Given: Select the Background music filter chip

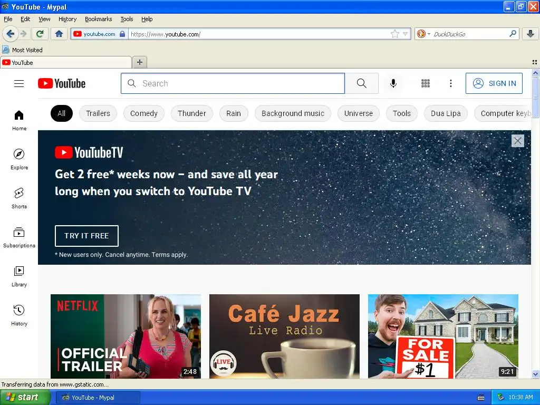Looking at the screenshot, I should (x=293, y=113).
